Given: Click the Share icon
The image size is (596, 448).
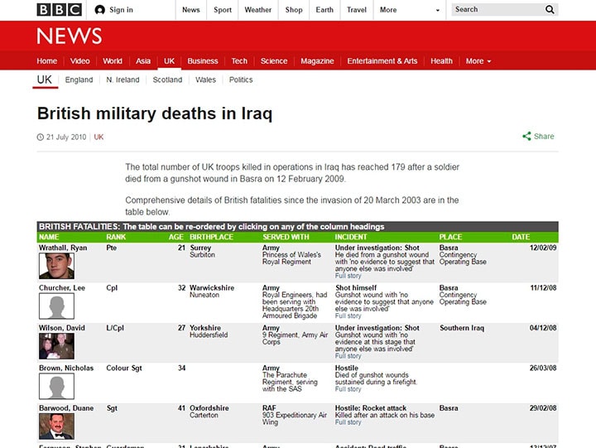Looking at the screenshot, I should pos(526,137).
